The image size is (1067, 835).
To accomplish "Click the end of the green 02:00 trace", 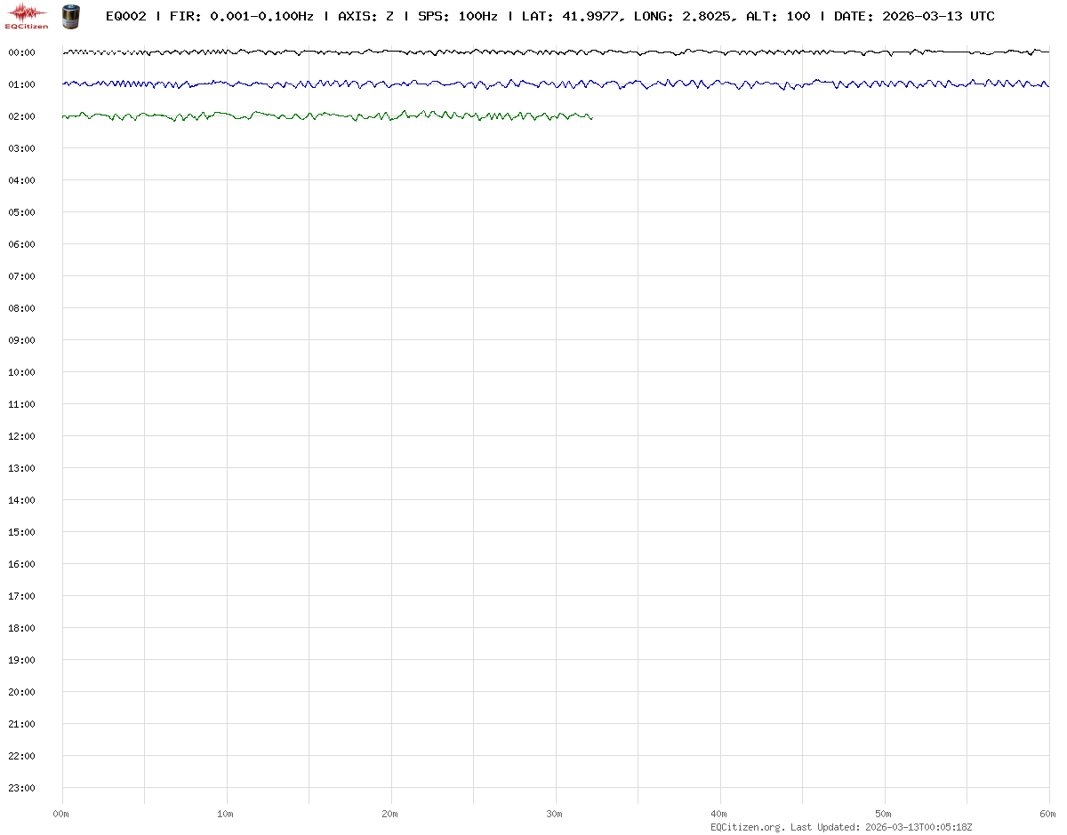I will (591, 117).
